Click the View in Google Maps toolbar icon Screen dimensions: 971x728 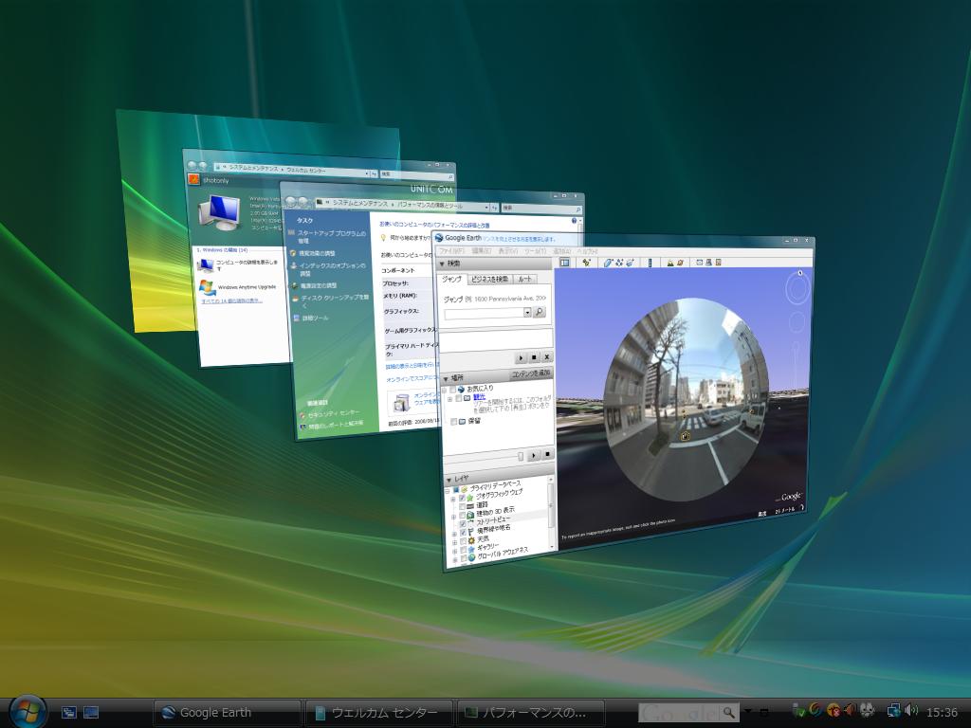click(719, 263)
